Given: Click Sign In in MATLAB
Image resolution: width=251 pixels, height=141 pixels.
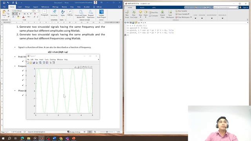Looking at the screenshot, I should click(x=245, y=7).
